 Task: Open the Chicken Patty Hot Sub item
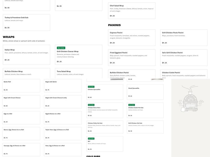coord(104,127)
